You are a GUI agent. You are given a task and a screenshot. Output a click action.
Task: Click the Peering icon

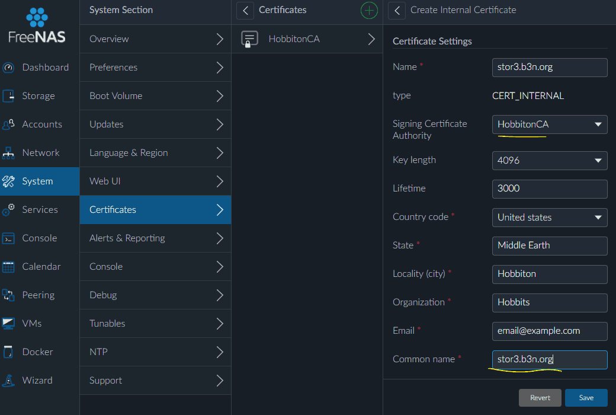pyautogui.click(x=9, y=295)
